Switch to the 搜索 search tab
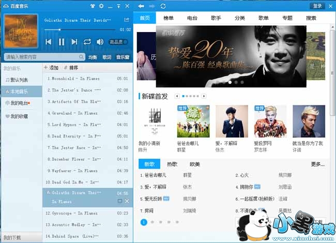This screenshot has width=336, height=243. coord(311,18)
